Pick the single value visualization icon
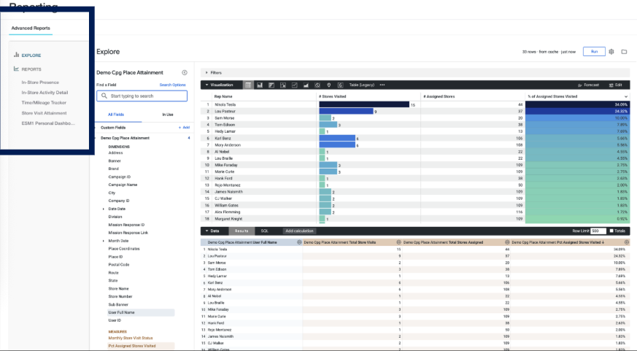Screen dimensions: 637x351 point(341,85)
